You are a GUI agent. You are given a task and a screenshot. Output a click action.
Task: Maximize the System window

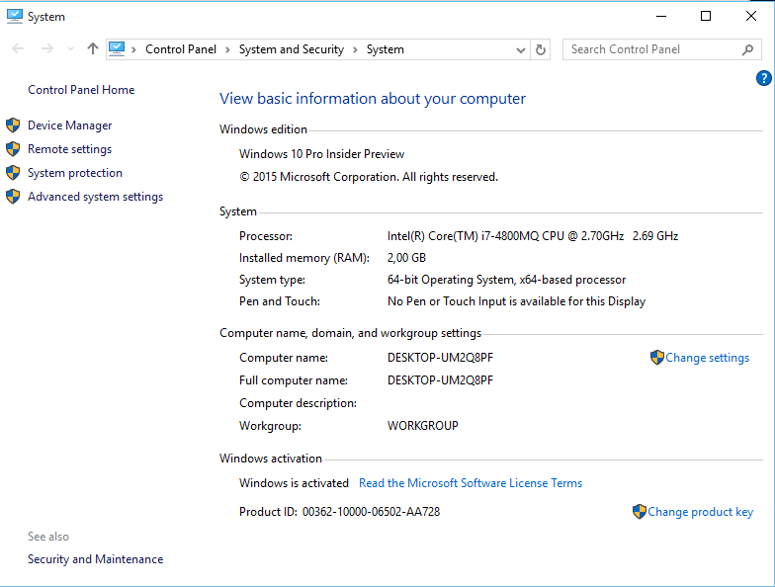[706, 16]
